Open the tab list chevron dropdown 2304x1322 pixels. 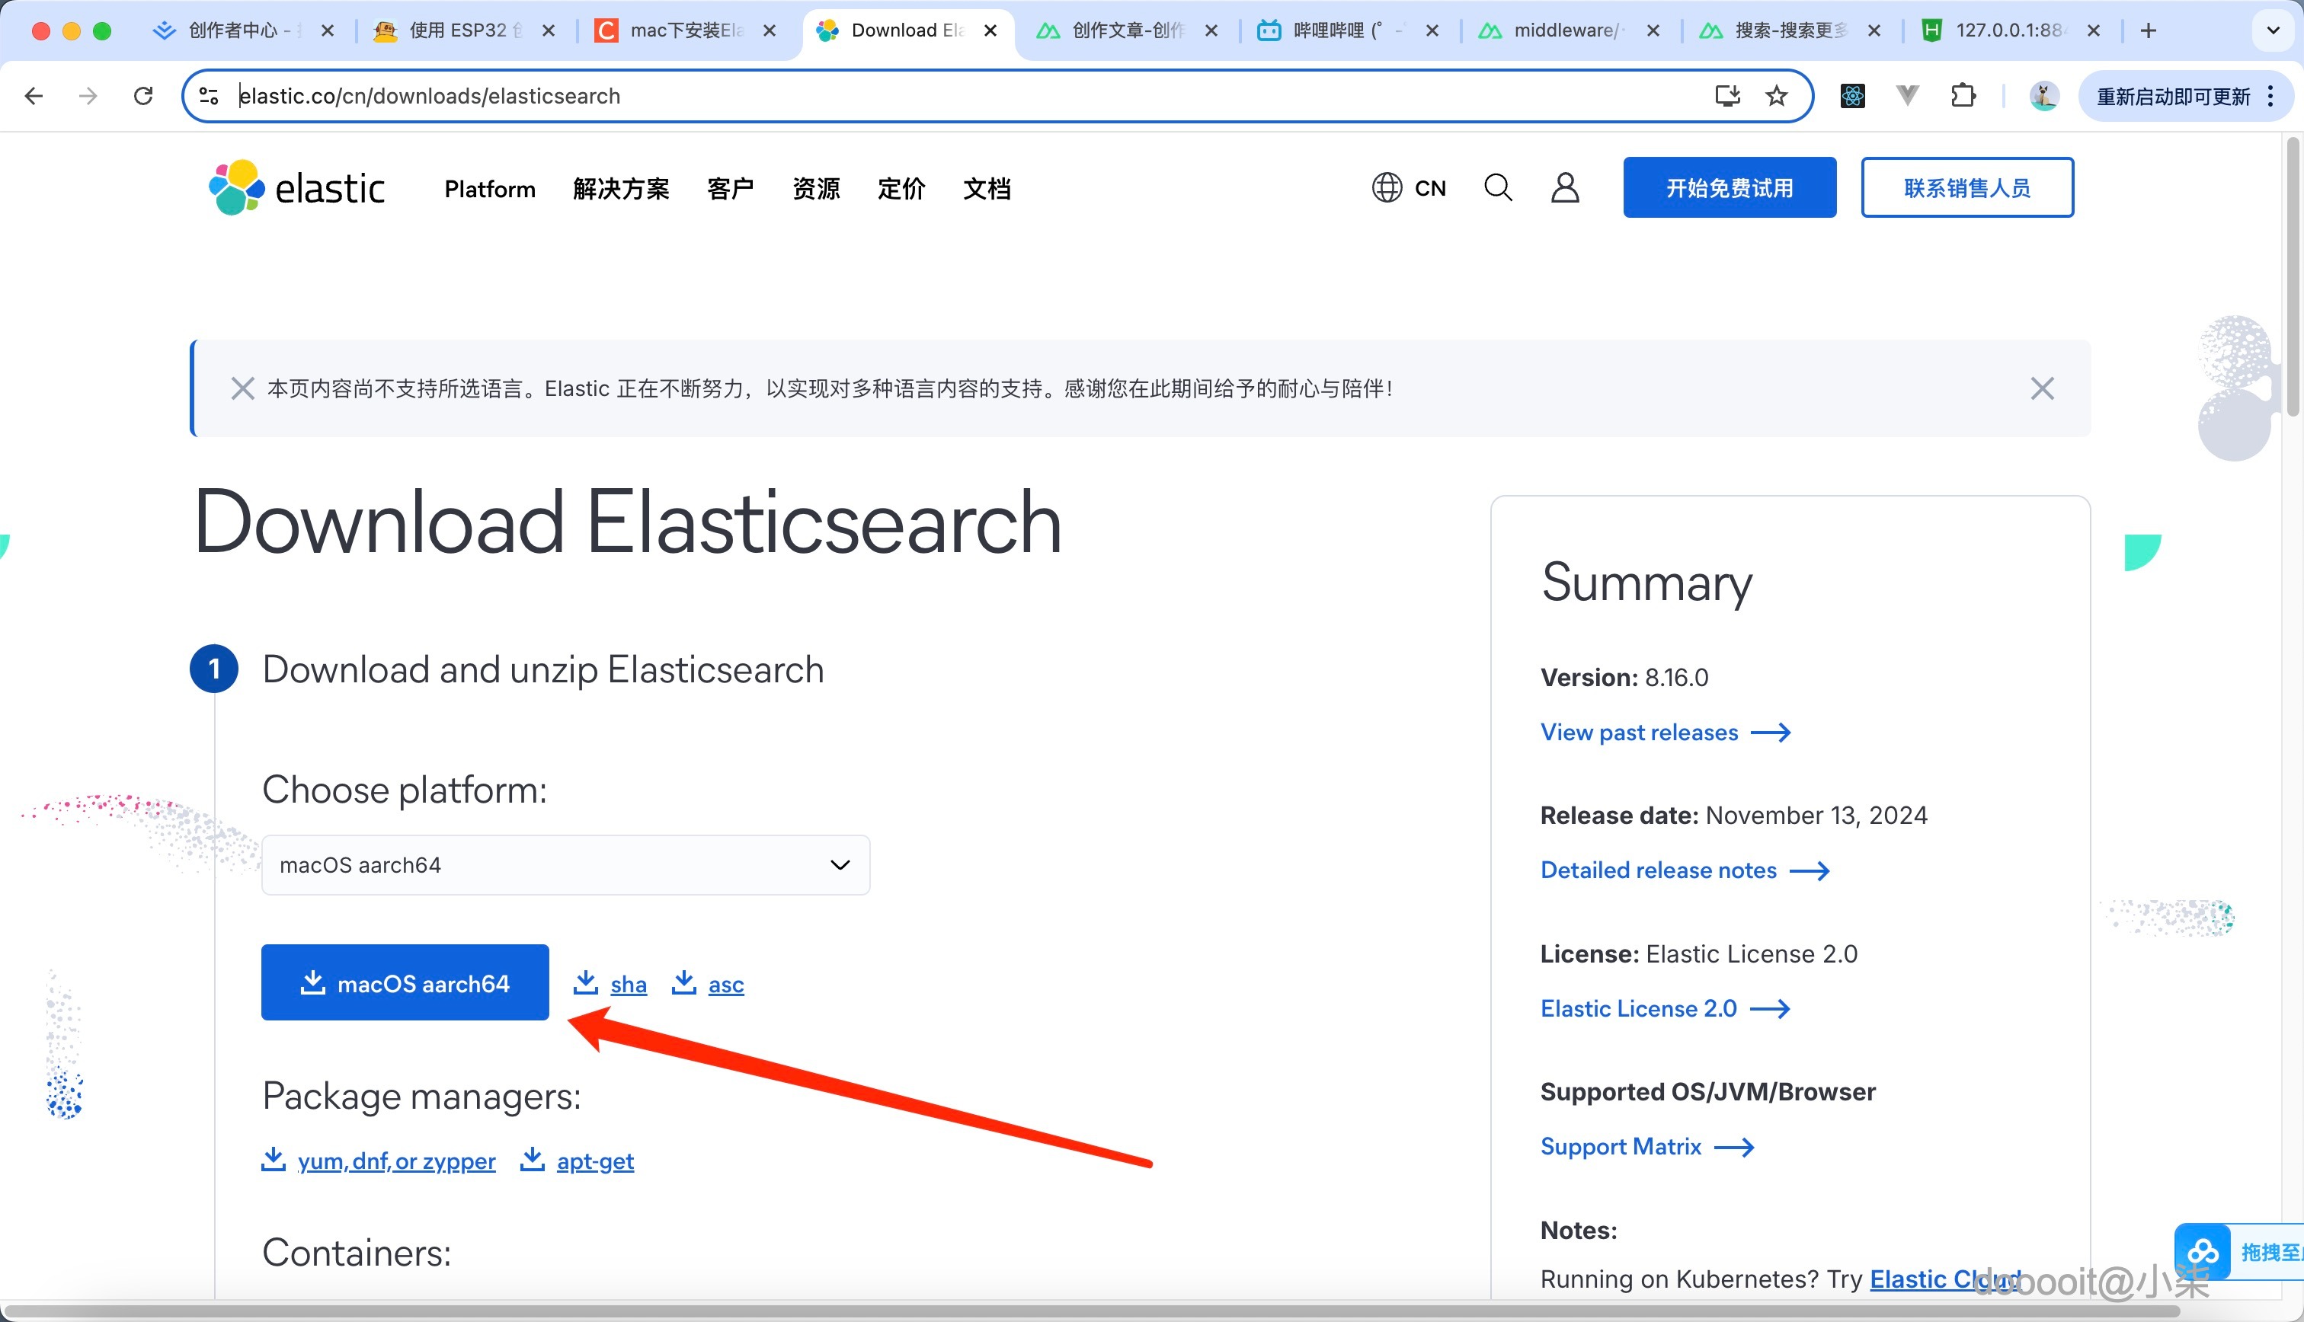tap(2272, 31)
